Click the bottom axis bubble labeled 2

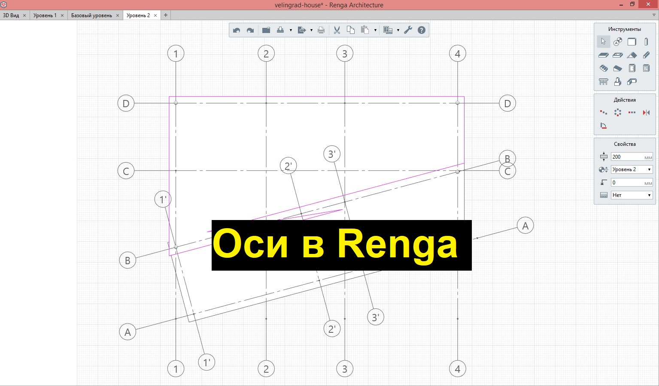(266, 369)
